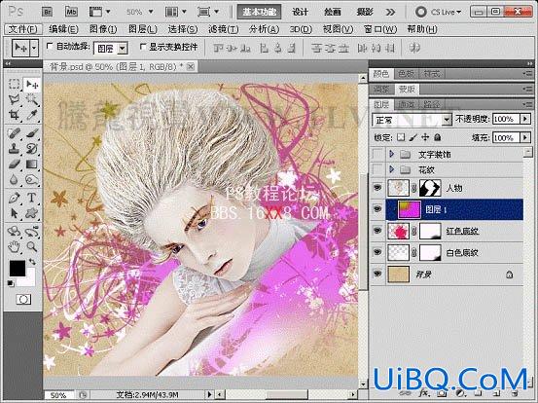Click the 图层 1 layer thumbnail
The image size is (538, 403).
(x=409, y=209)
